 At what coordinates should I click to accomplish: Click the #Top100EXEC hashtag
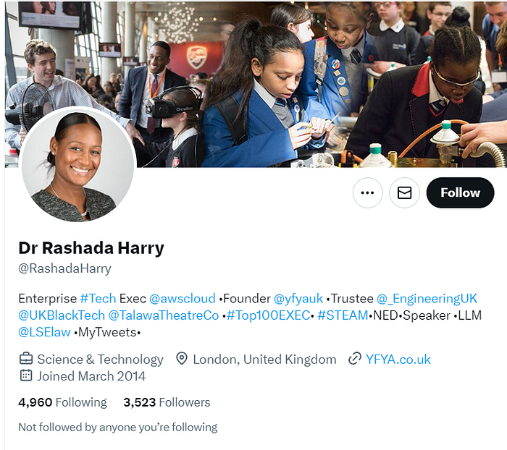coord(269,315)
